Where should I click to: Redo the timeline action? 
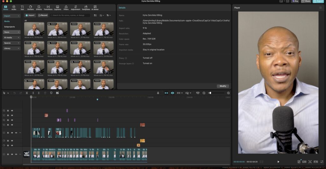pos(21,93)
